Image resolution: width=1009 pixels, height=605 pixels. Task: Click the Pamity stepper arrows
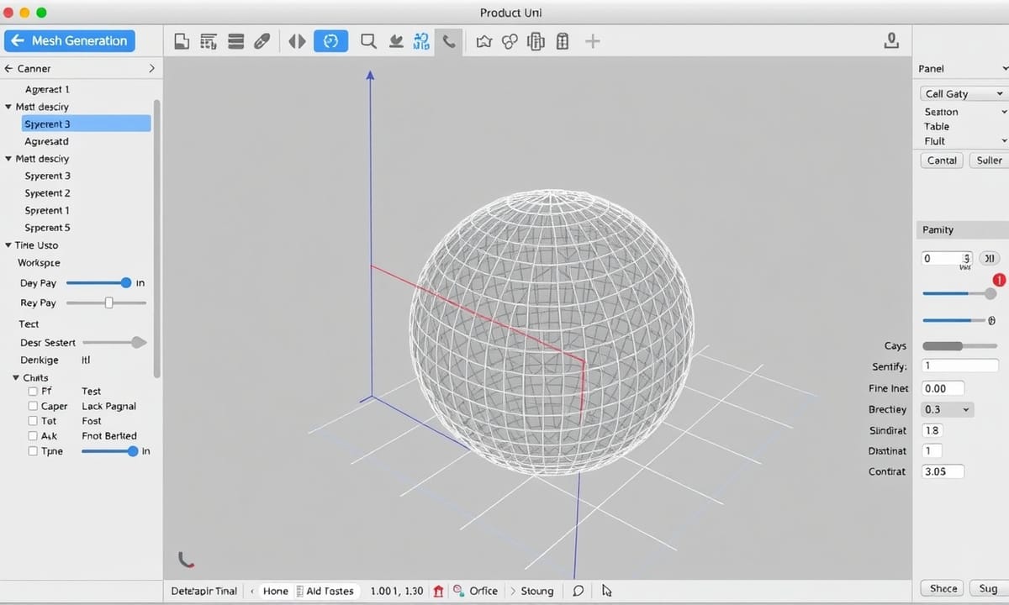click(x=967, y=259)
